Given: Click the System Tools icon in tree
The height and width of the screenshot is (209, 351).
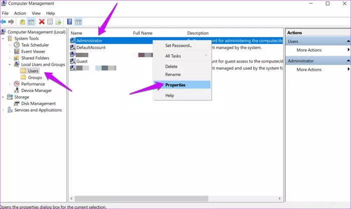Looking at the screenshot, I should (10, 39).
